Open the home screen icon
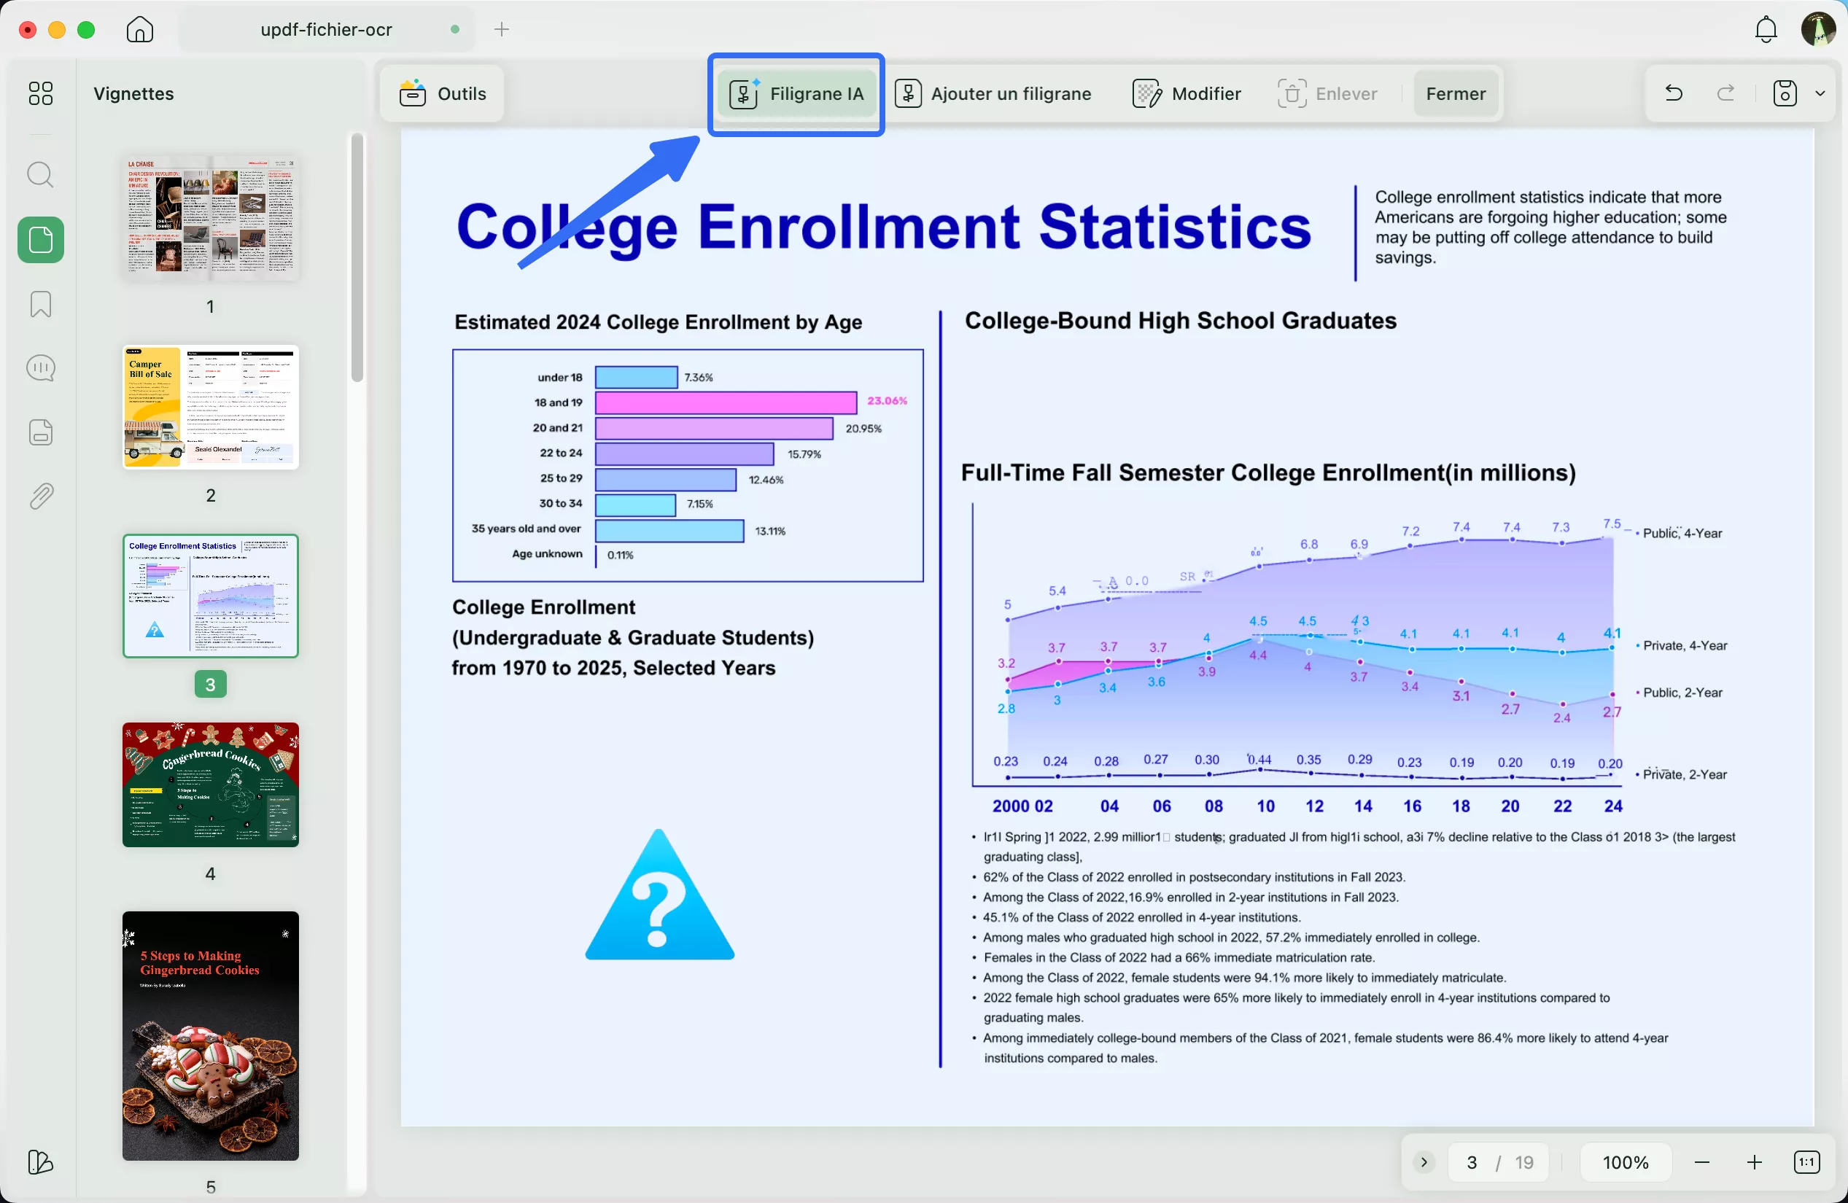1848x1203 pixels. (140, 29)
